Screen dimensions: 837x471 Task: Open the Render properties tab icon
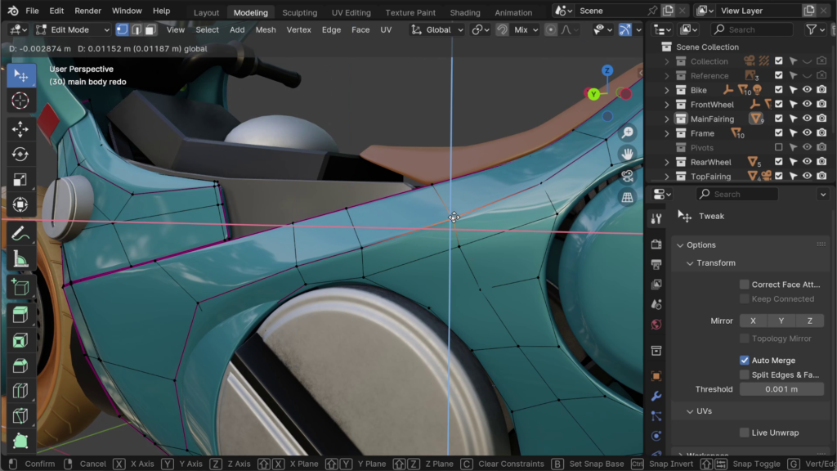[x=656, y=244]
